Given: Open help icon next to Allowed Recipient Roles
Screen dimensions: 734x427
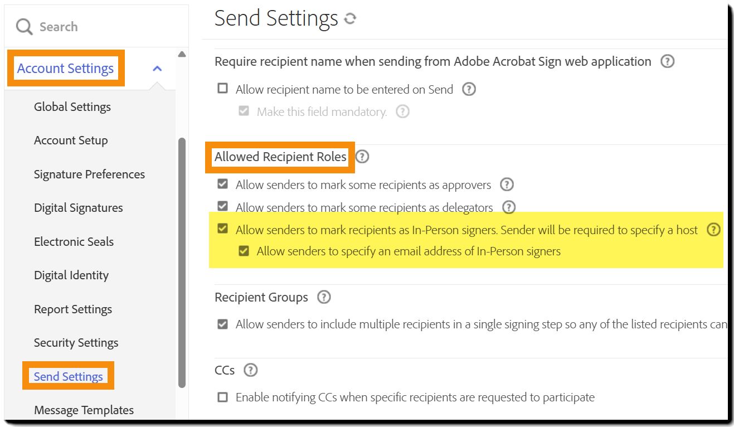Looking at the screenshot, I should (362, 157).
